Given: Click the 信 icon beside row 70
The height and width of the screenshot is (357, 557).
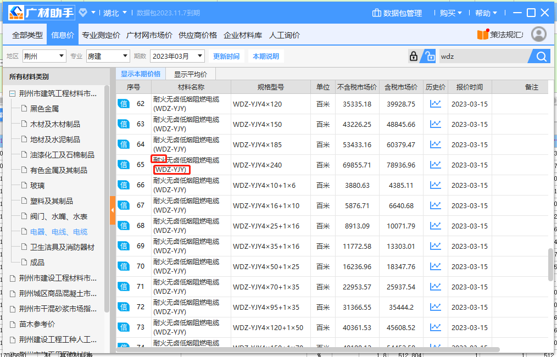Looking at the screenshot, I should tap(125, 266).
